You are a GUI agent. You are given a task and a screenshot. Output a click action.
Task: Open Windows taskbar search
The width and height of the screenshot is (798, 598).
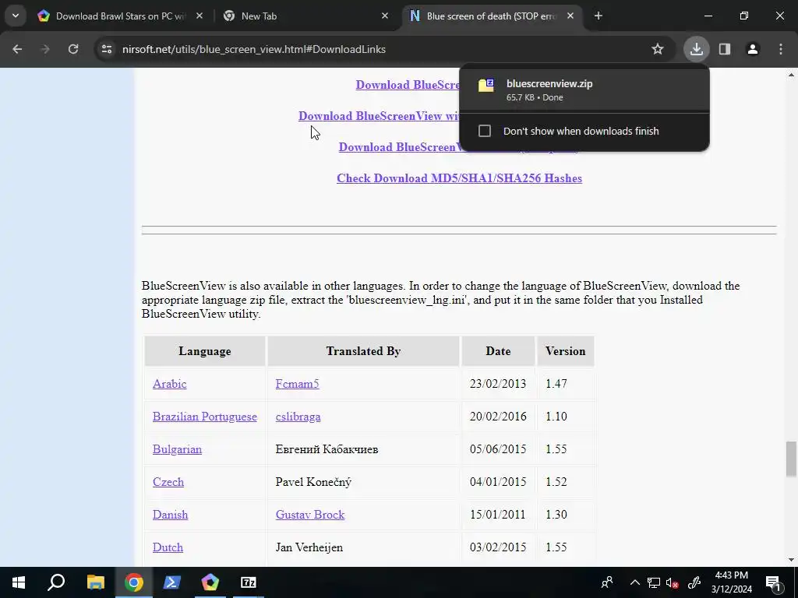point(56,582)
